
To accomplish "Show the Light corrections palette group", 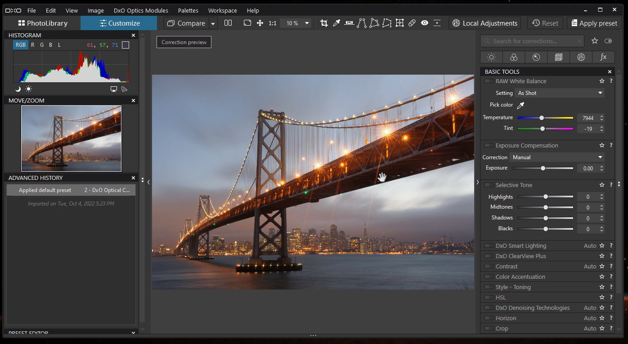I will pos(491,57).
